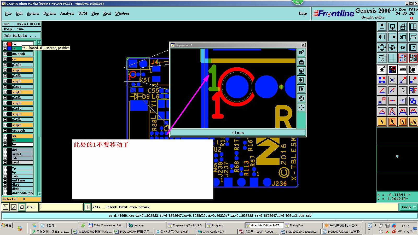Click the layer list scroll down arrow

click(x=39, y=194)
